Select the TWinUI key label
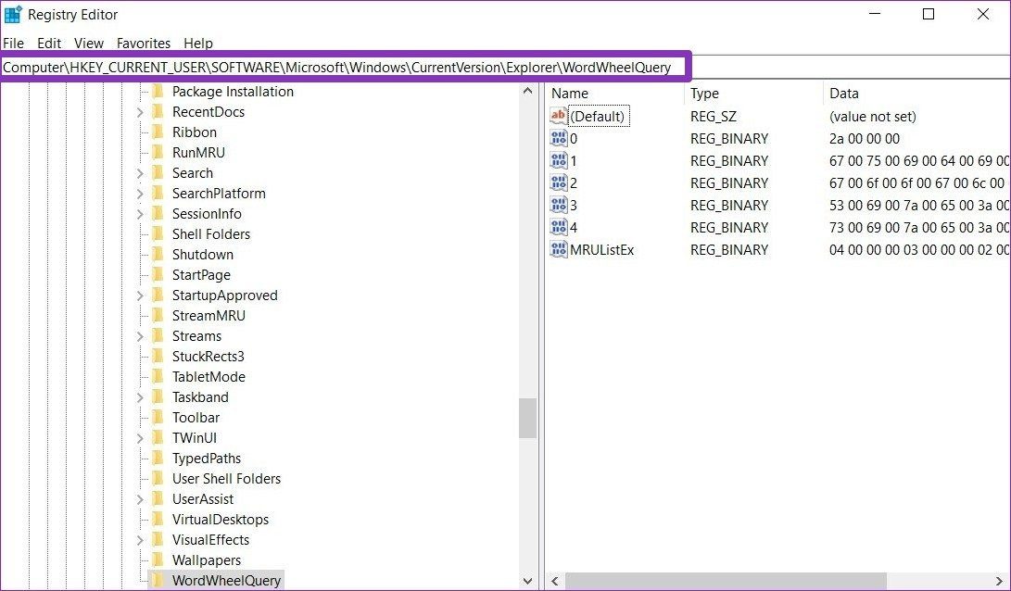Image resolution: width=1011 pixels, height=591 pixels. (x=194, y=437)
